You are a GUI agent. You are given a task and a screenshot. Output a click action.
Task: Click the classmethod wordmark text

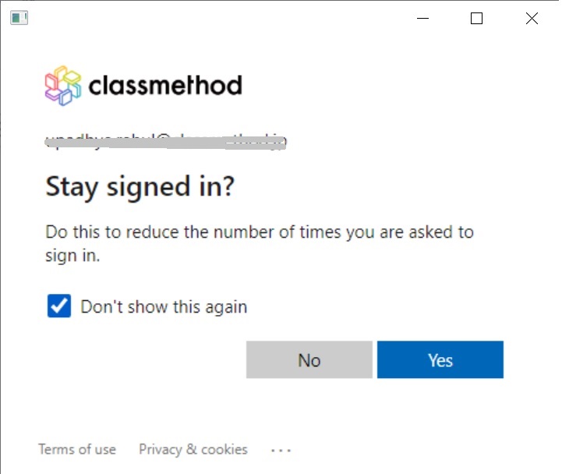(x=165, y=85)
